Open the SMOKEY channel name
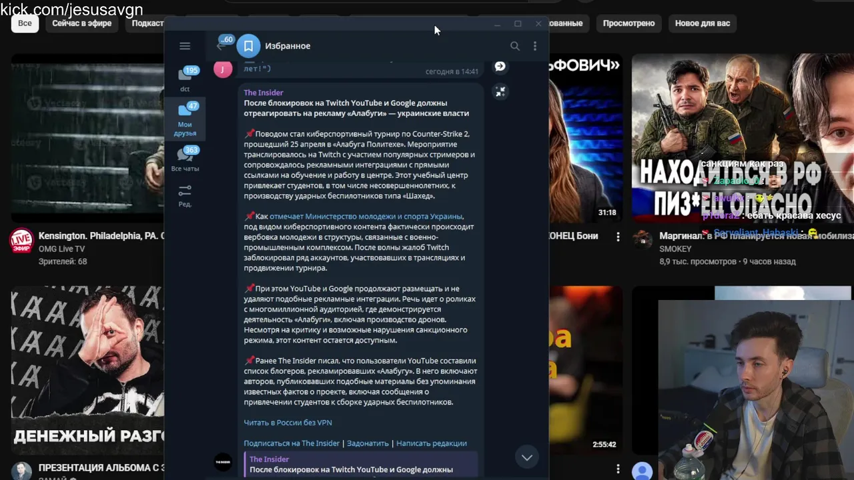 pyautogui.click(x=675, y=249)
